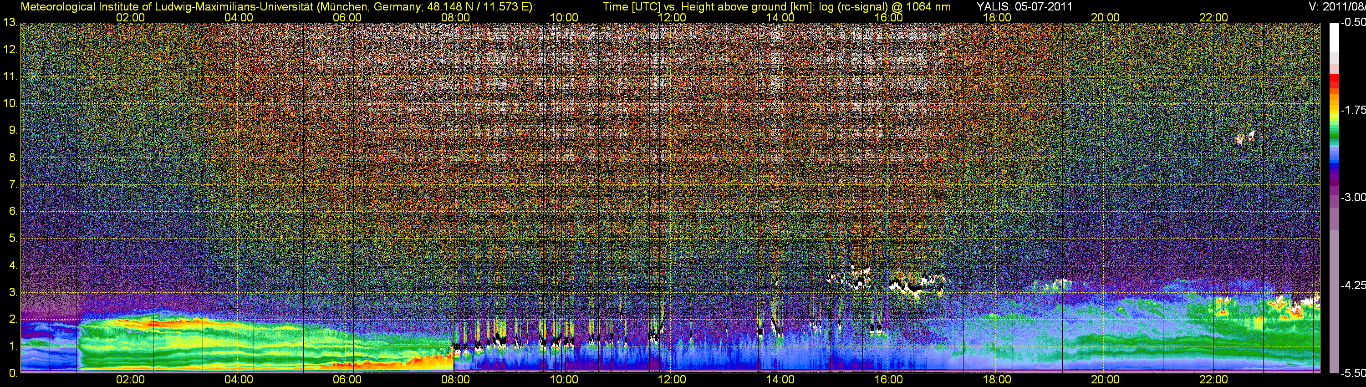Click the 13 km height axis label
This screenshot has width=1366, height=387.
10,23
